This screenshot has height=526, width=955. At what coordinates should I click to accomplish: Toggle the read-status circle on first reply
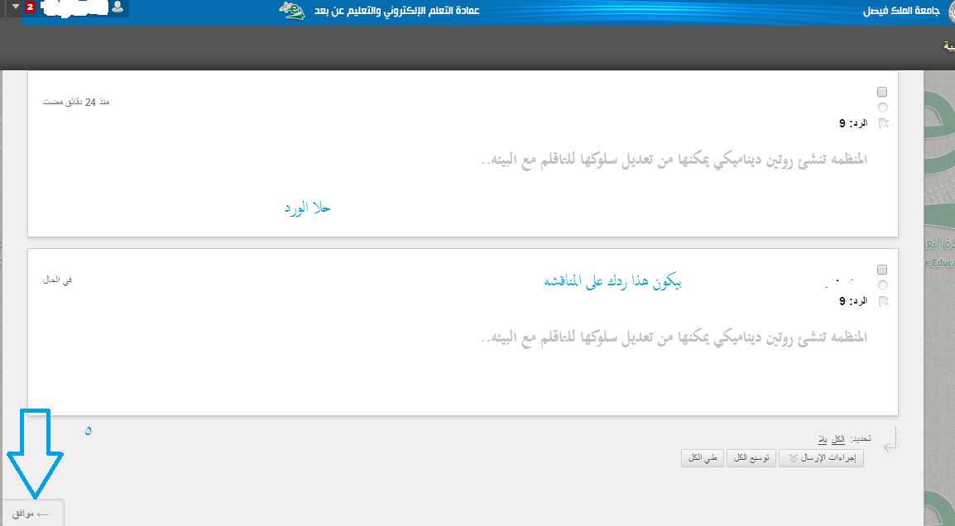coord(882,108)
